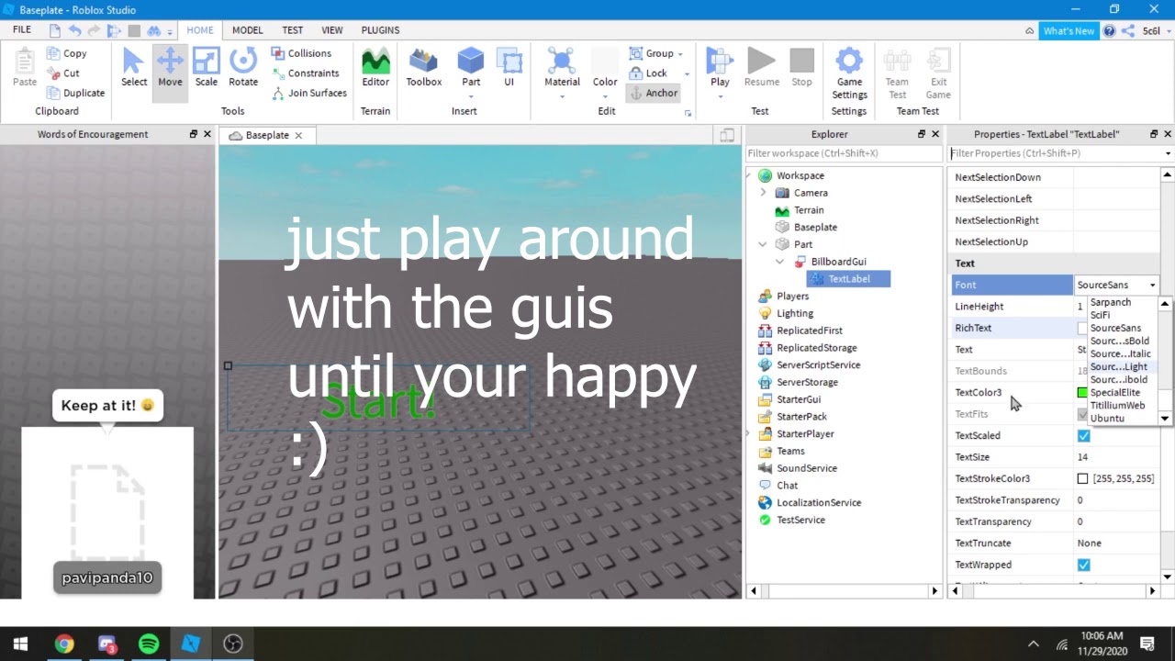
Task: Close the Words of Encouragement panel
Action: point(207,134)
